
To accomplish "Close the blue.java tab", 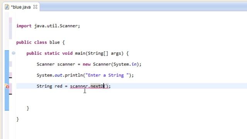I will [x=35, y=7].
